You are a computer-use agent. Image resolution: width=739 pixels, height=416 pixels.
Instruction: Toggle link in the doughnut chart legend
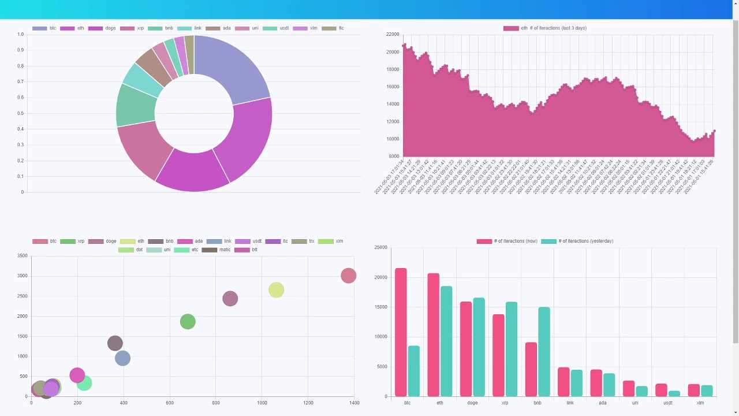click(189, 28)
